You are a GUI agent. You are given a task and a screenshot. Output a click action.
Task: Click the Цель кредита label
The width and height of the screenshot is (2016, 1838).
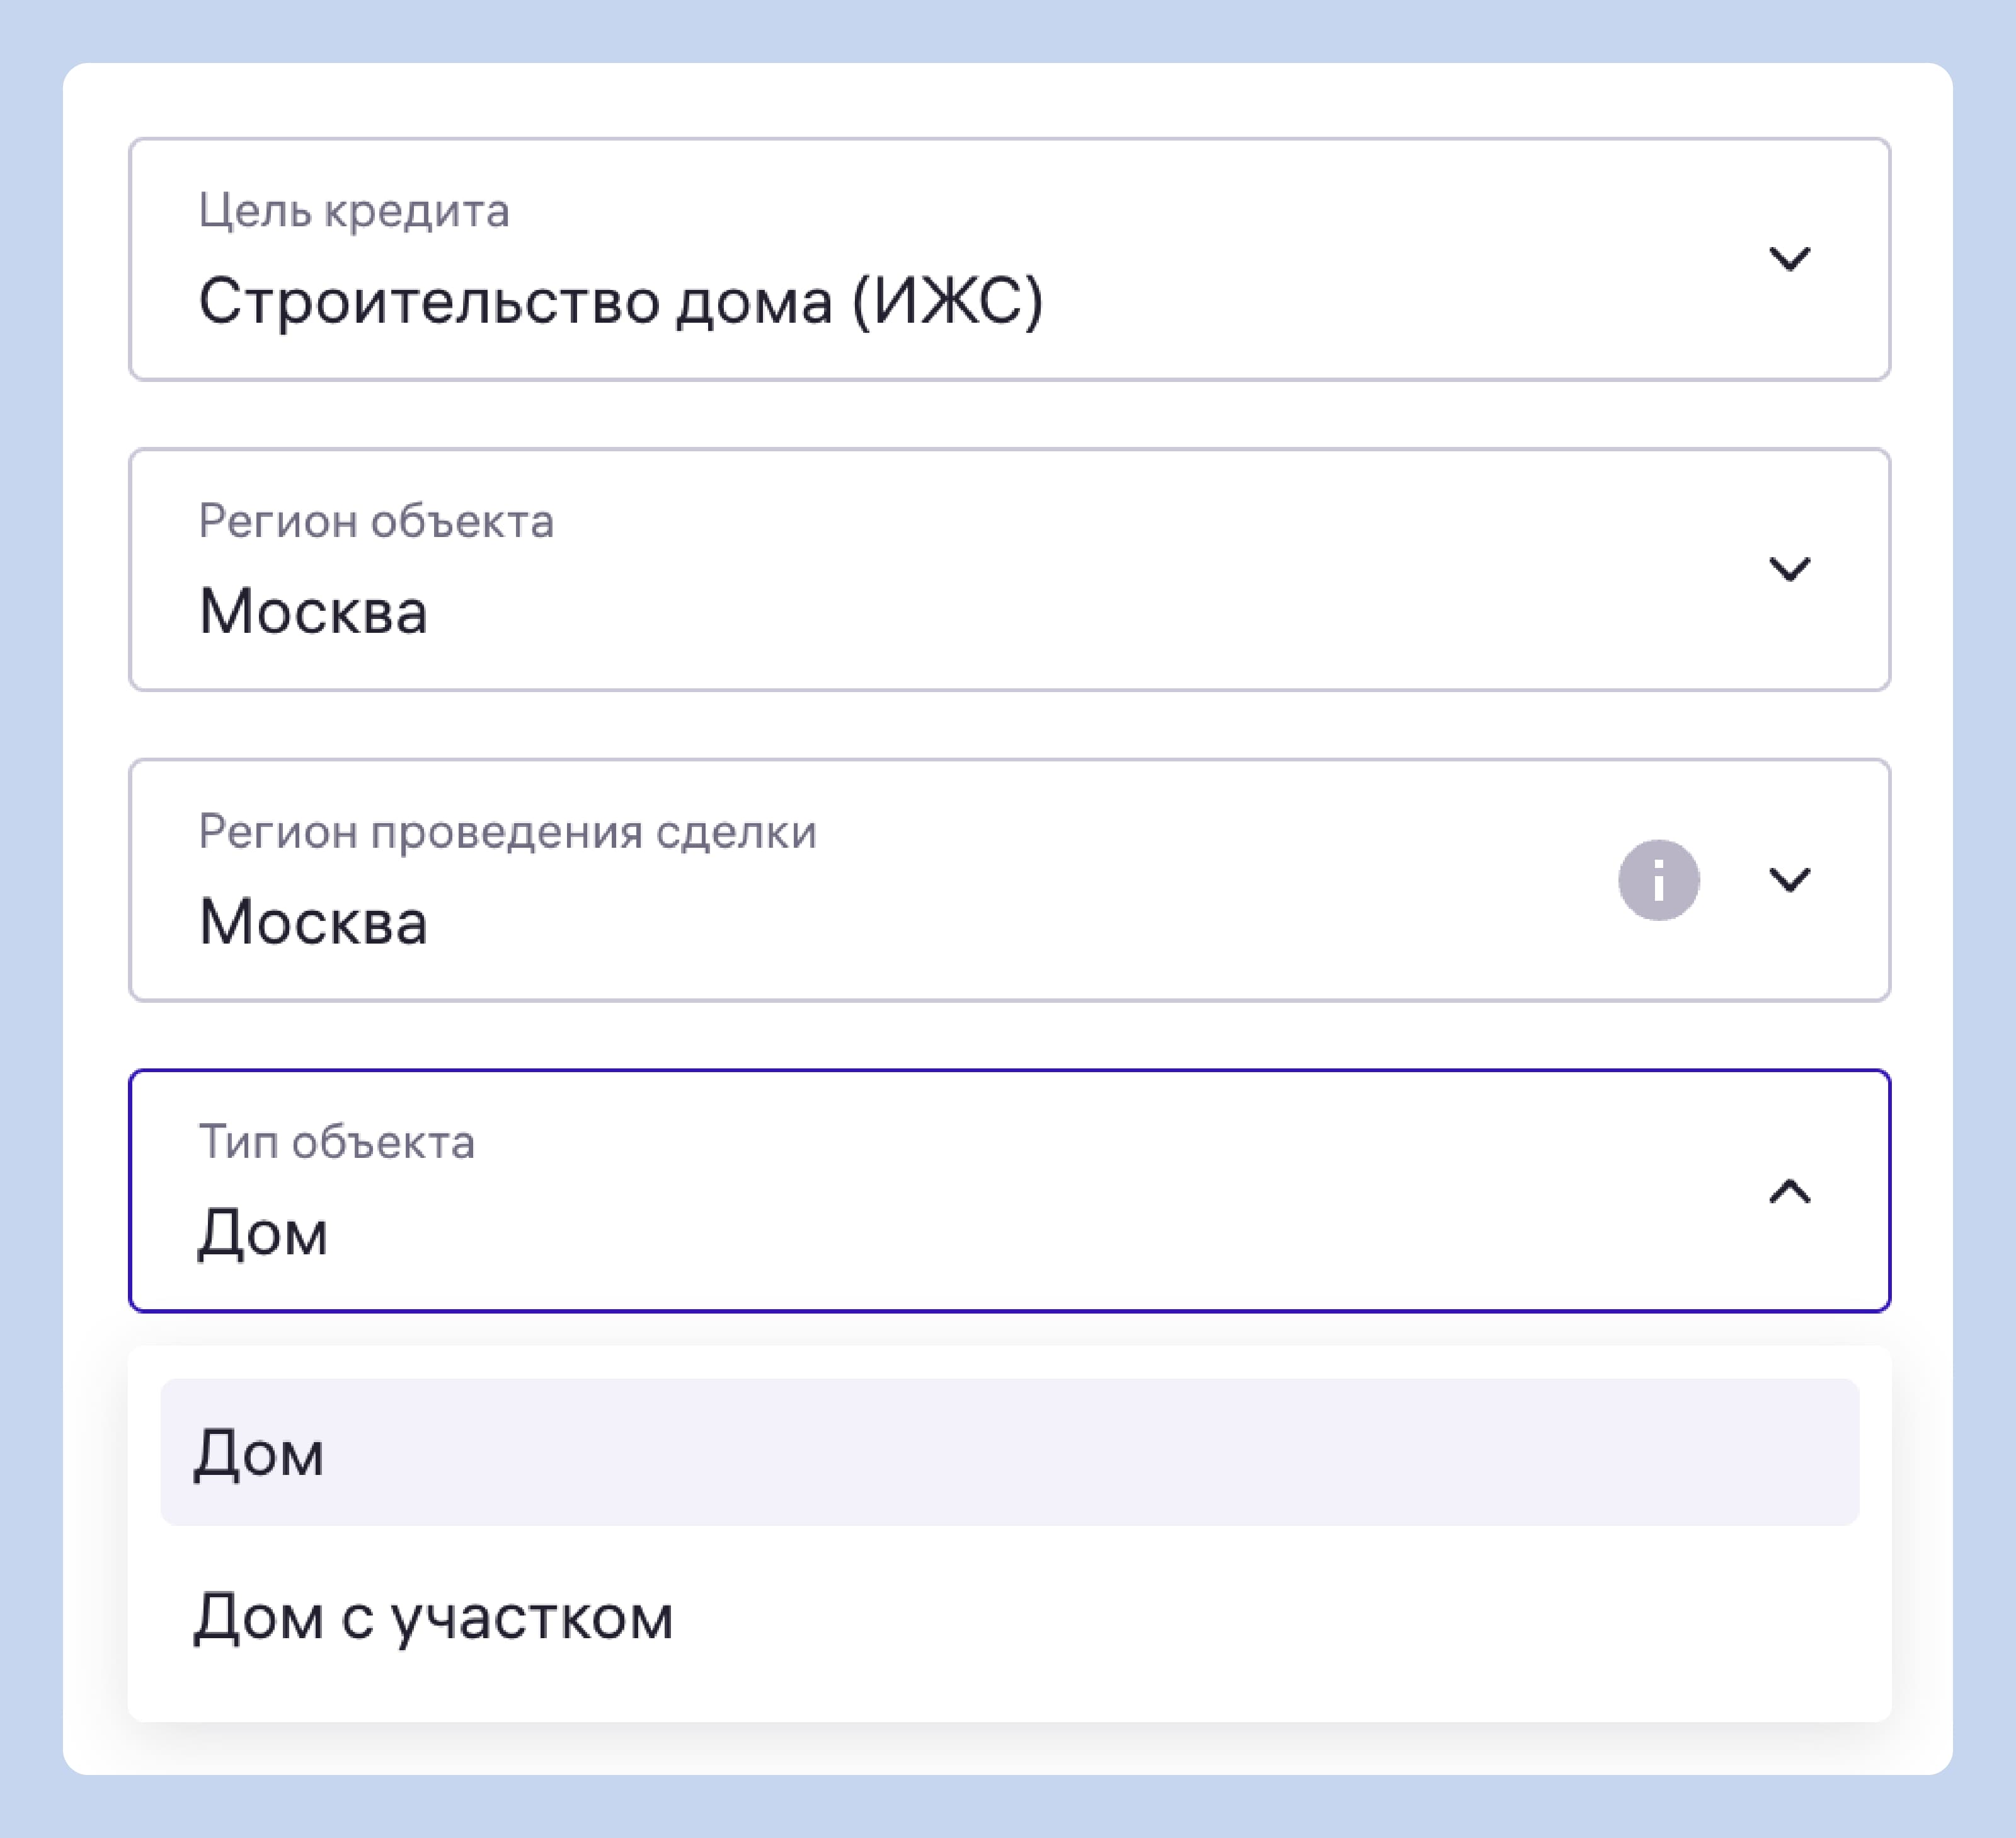click(x=354, y=211)
